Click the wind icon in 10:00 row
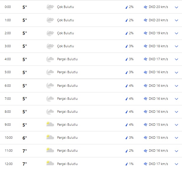182x170 pixels. click(x=145, y=138)
